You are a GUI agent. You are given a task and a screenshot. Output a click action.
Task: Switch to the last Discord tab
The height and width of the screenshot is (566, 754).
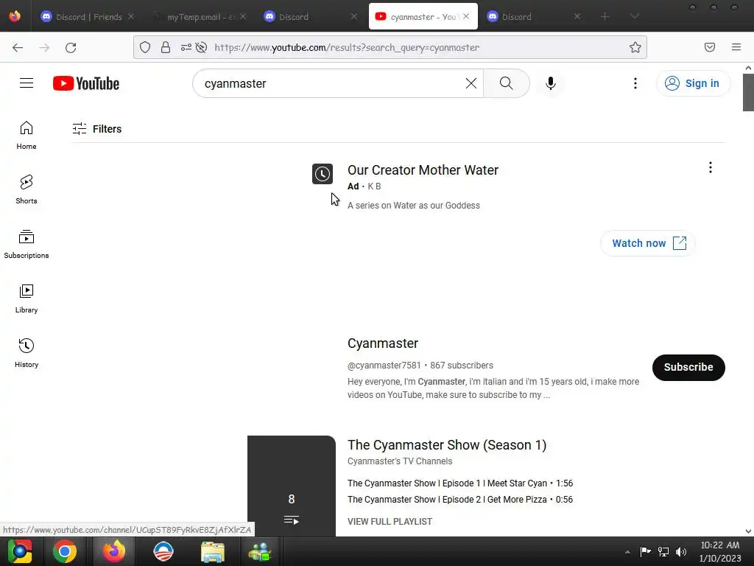click(x=534, y=17)
